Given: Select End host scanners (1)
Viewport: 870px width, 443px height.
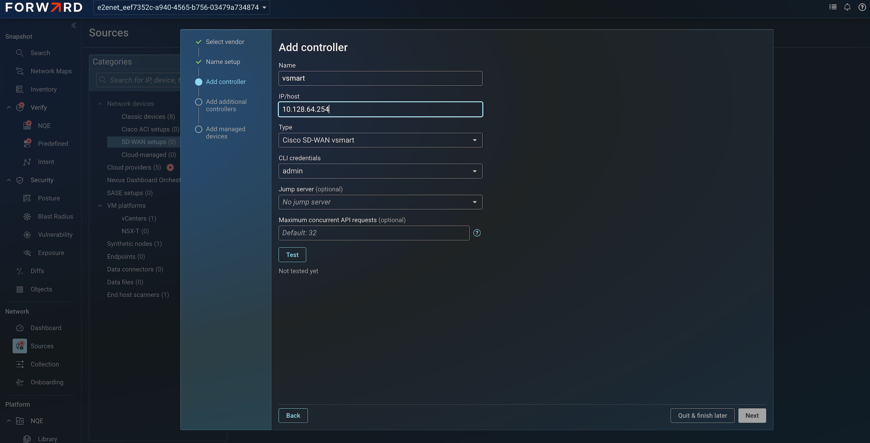Looking at the screenshot, I should pos(138,295).
